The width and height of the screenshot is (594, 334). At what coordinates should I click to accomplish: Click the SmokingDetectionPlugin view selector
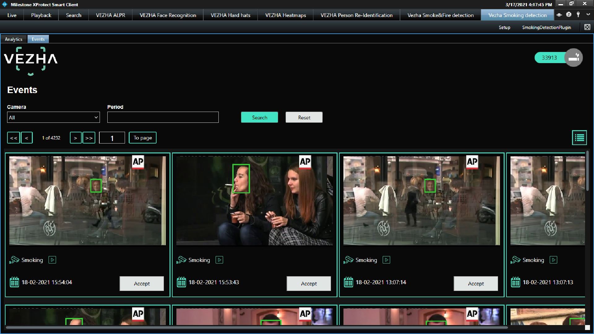[x=546, y=28]
